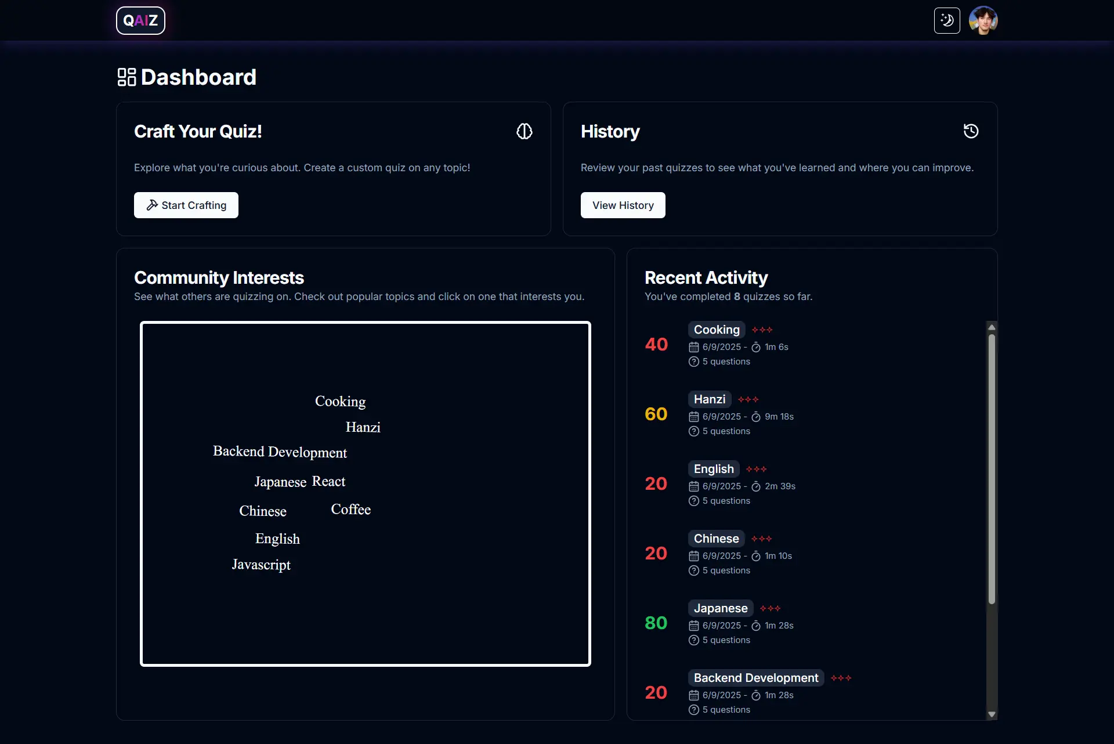Pick Javascript topic in word cloud
The width and height of the screenshot is (1114, 744).
(261, 565)
